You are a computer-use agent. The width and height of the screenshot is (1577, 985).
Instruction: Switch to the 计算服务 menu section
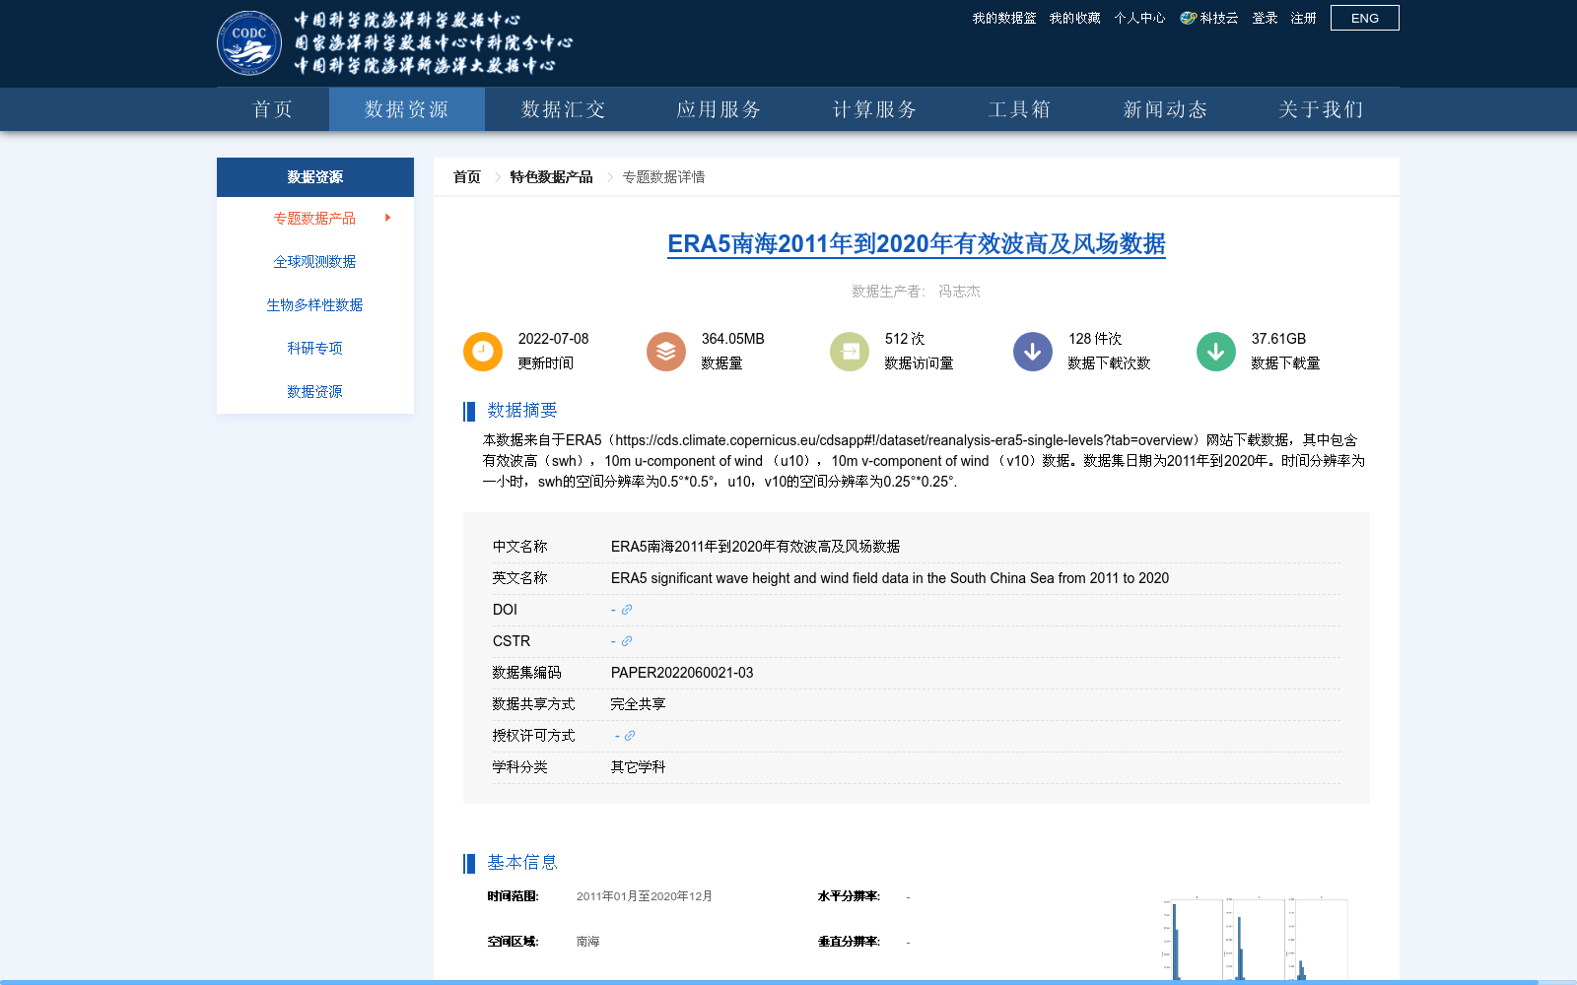(874, 109)
